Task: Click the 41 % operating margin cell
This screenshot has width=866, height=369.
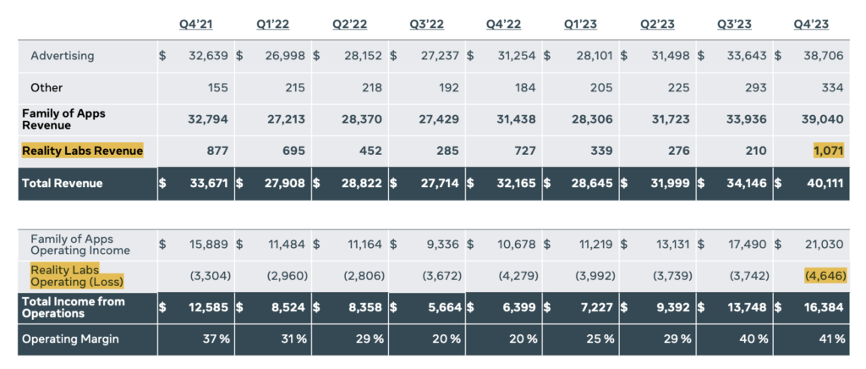Action: tap(832, 339)
